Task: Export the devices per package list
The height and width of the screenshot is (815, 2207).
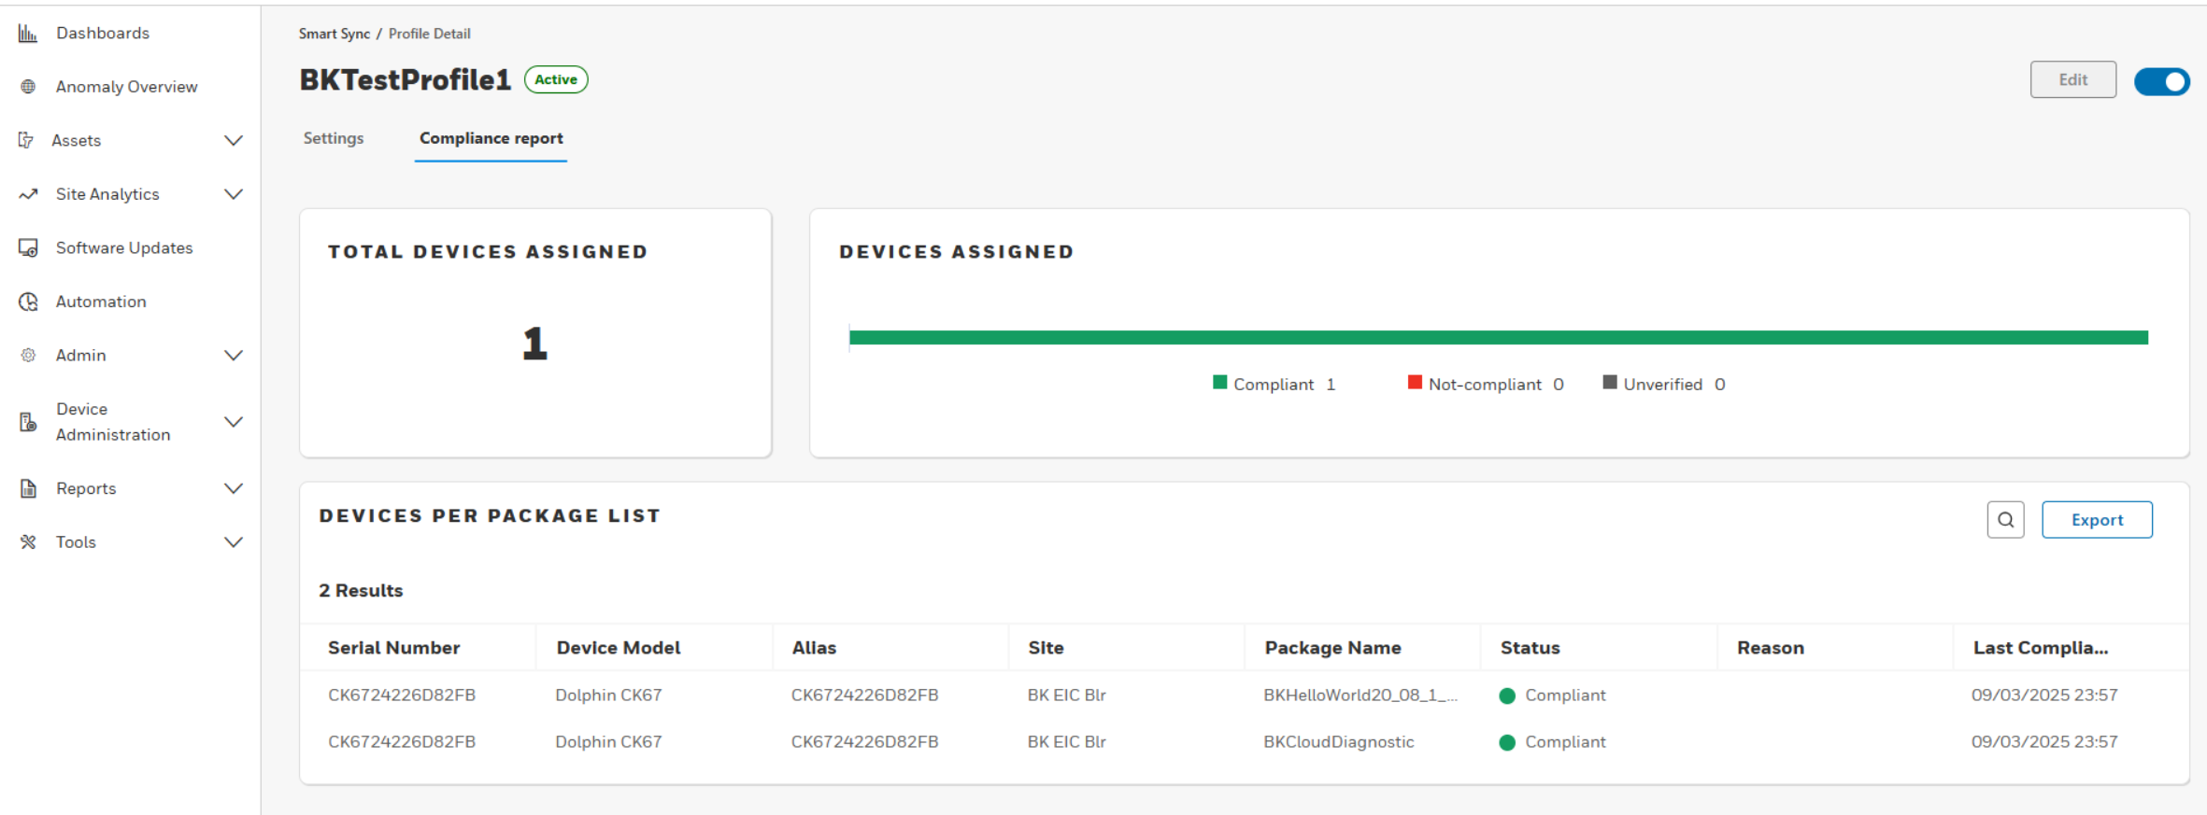Action: (x=2097, y=520)
